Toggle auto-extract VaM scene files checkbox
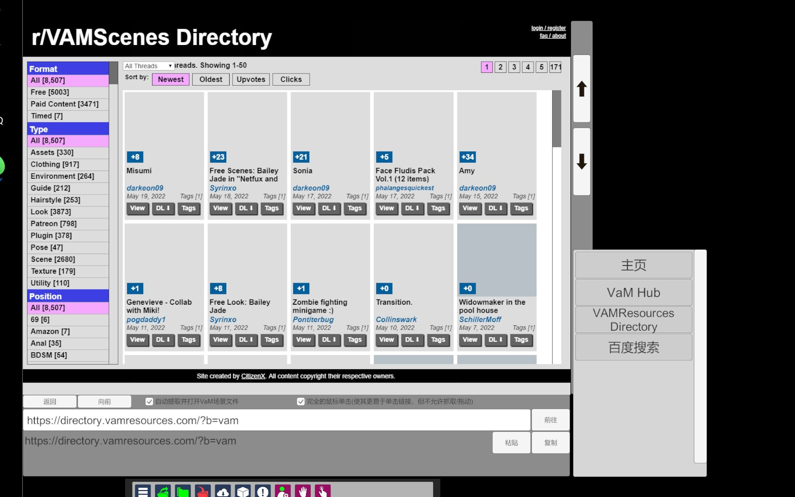Image resolution: width=795 pixels, height=497 pixels. [149, 401]
